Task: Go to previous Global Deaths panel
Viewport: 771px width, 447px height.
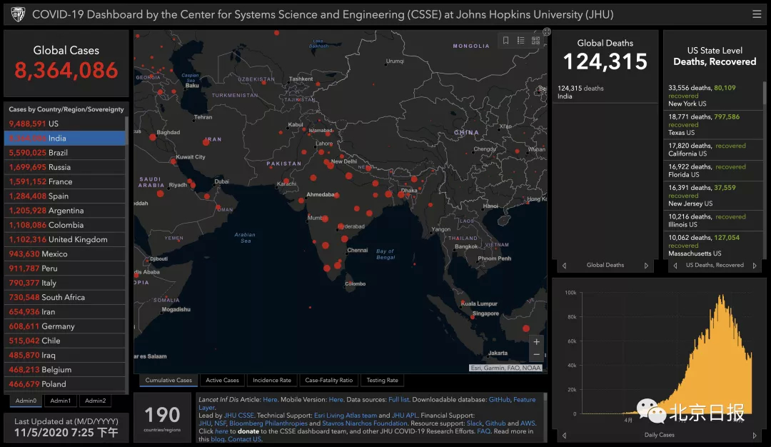Action: pos(564,266)
